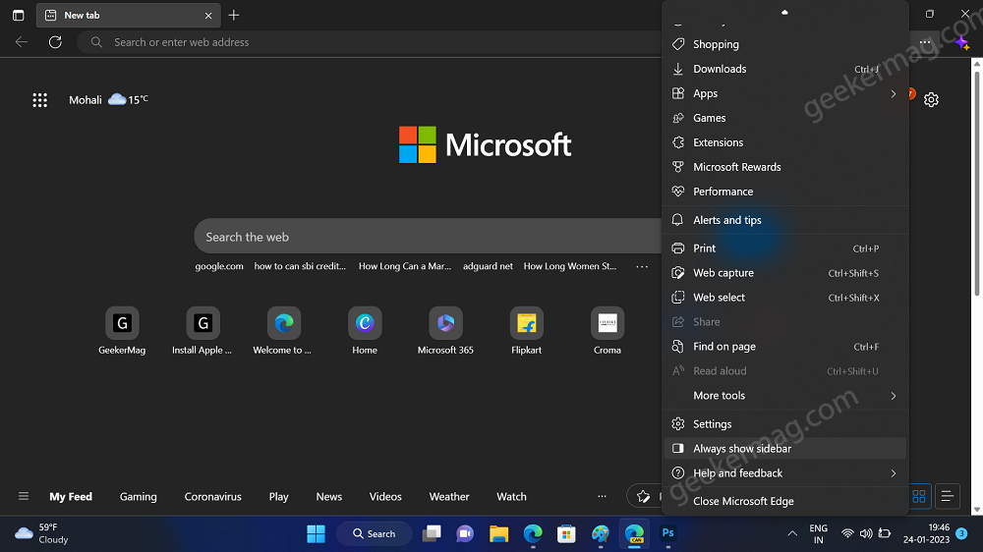The image size is (983, 552).
Task: Start Web capture from the menu
Action: (x=784, y=272)
